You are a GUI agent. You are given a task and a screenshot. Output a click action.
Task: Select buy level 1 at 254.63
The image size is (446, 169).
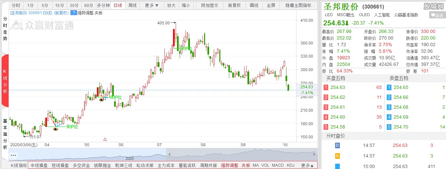click(x=353, y=88)
